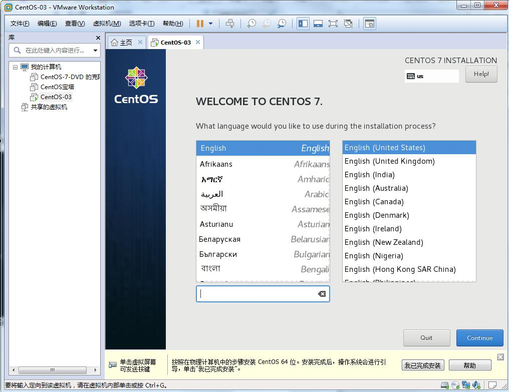Select Belarusian in the language list
Screen dimensions: 509x392
[263, 239]
